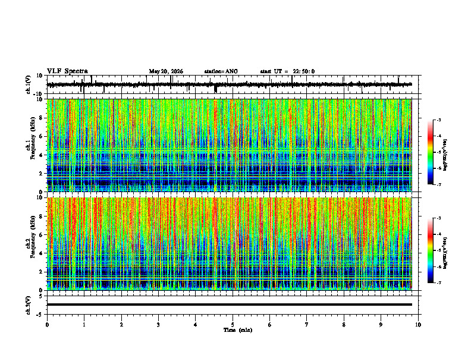Click the VLF Spectra title text
The height and width of the screenshot is (364, 471).
pos(67,71)
